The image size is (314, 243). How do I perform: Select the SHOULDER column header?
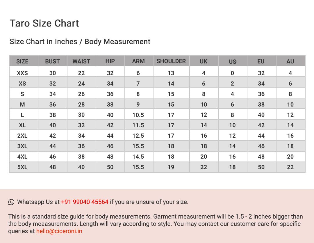[x=171, y=61]
